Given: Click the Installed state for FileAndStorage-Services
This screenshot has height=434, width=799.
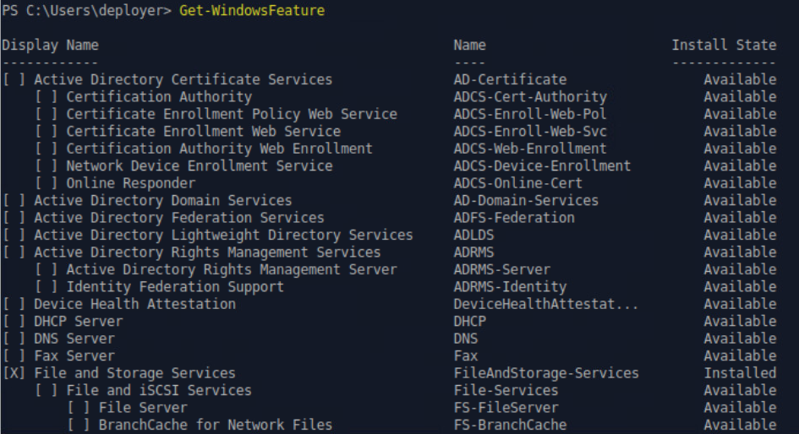Looking at the screenshot, I should 740,373.
